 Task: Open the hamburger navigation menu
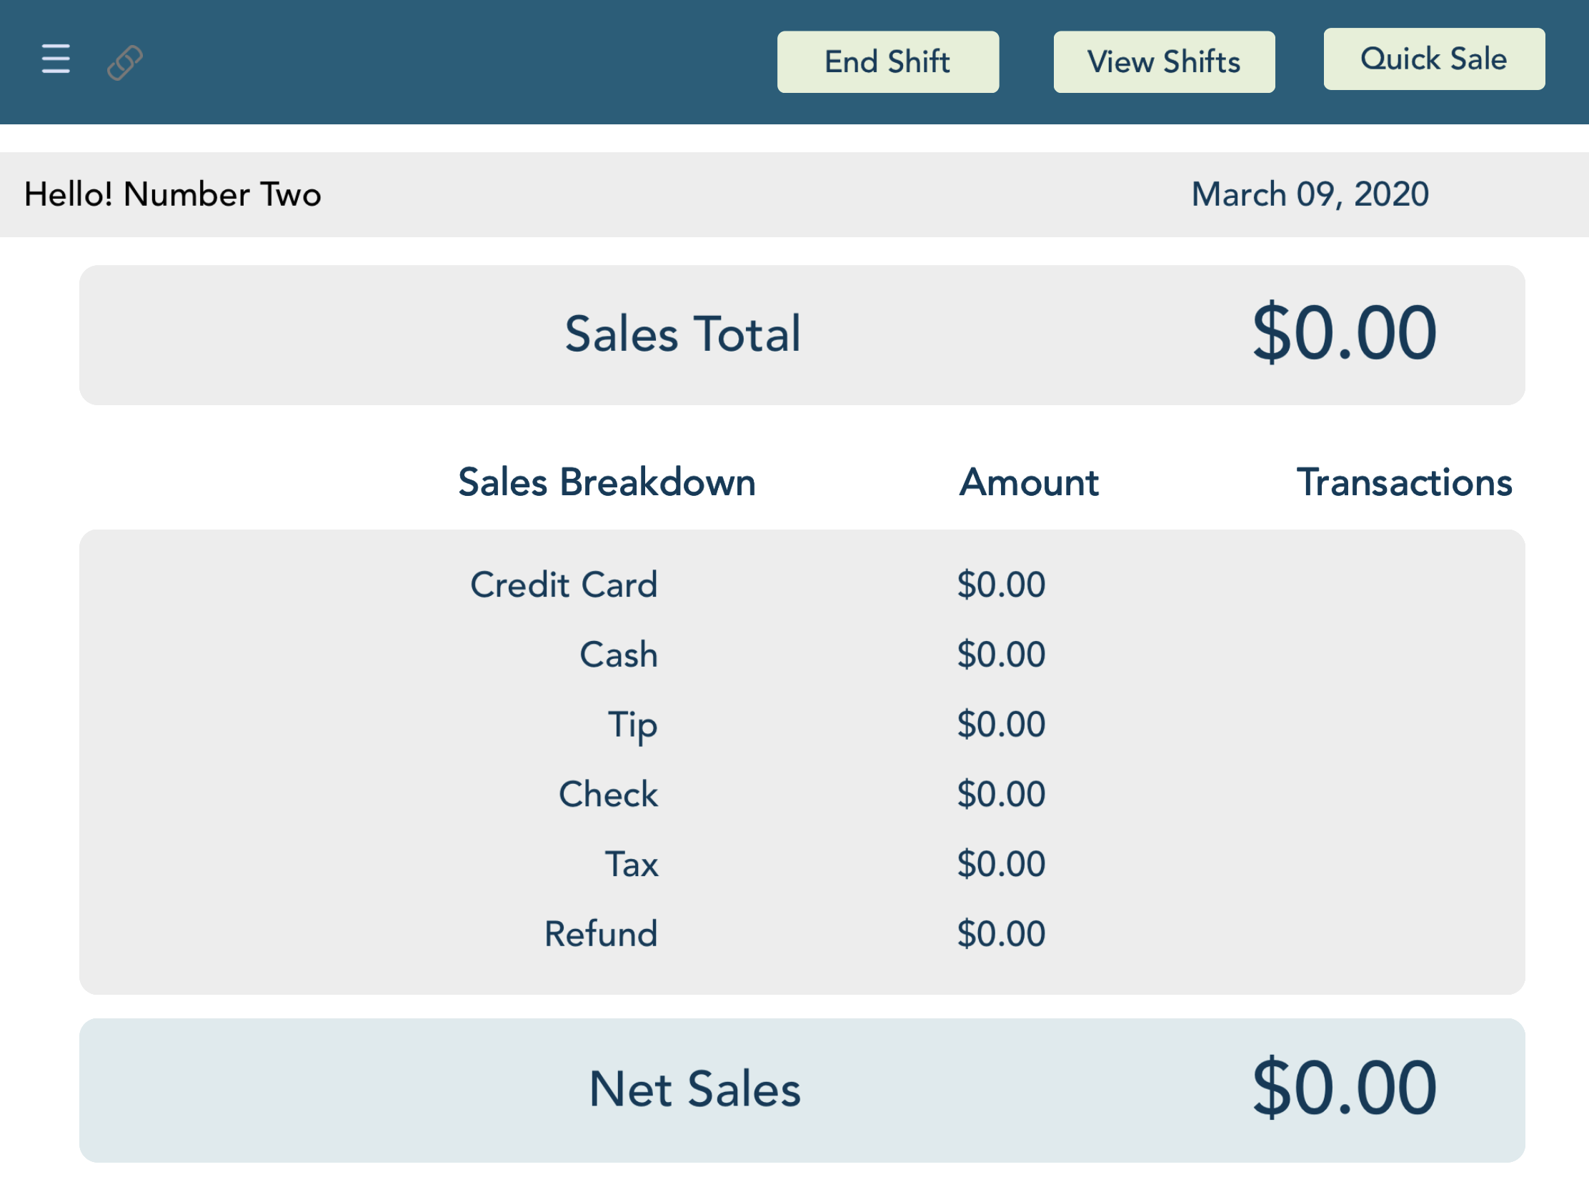pos(55,61)
